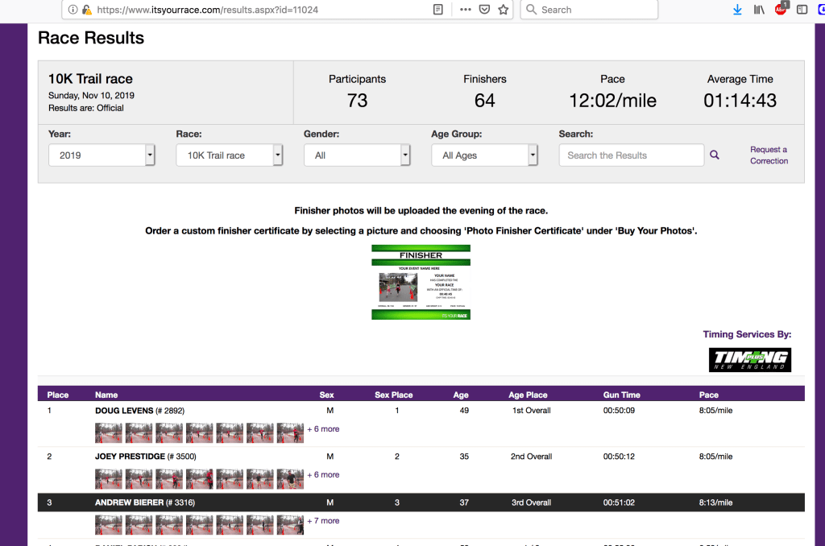Screen dimensions: 825x546
Task: Open Doug Levens' first finisher photo thumbnail
Action: click(109, 433)
